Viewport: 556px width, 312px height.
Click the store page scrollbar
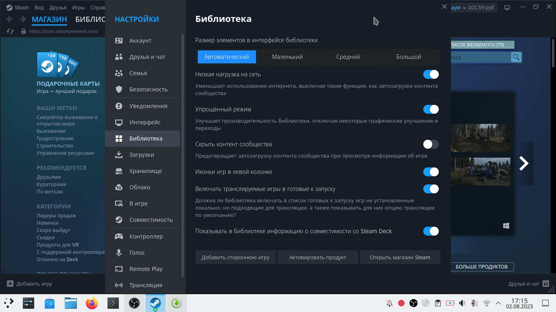553,53
